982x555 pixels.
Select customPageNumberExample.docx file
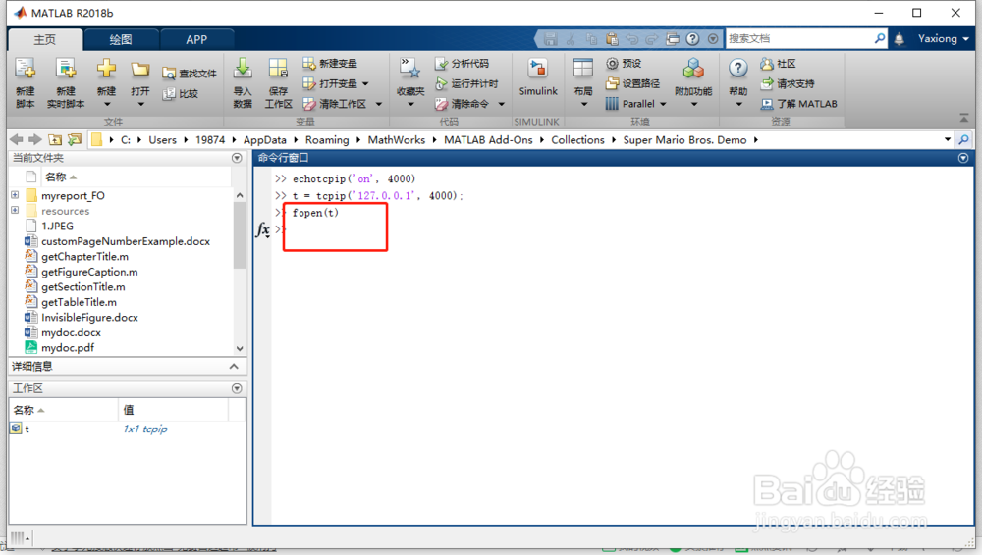click(126, 241)
